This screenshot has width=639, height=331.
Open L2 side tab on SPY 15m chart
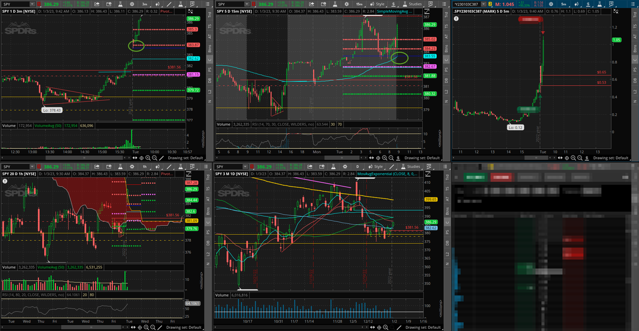tap(445, 92)
